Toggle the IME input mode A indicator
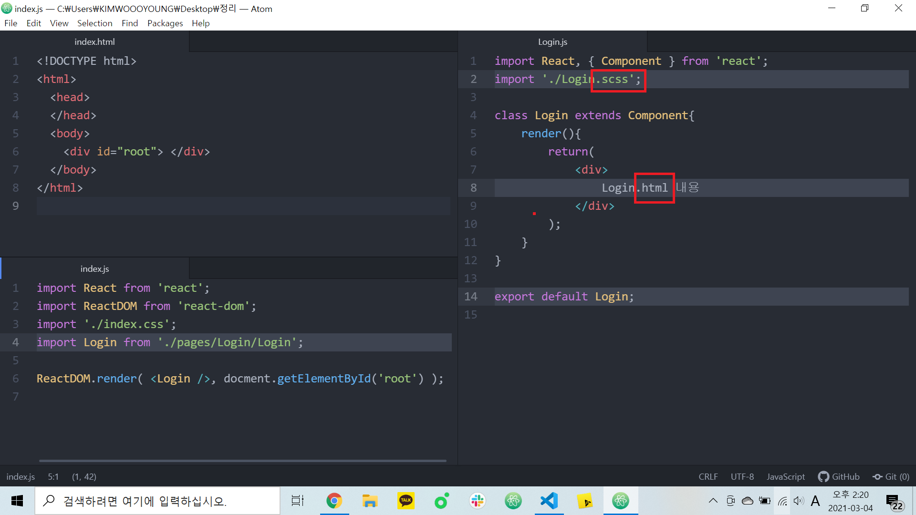Viewport: 916px width, 515px height. pyautogui.click(x=815, y=501)
